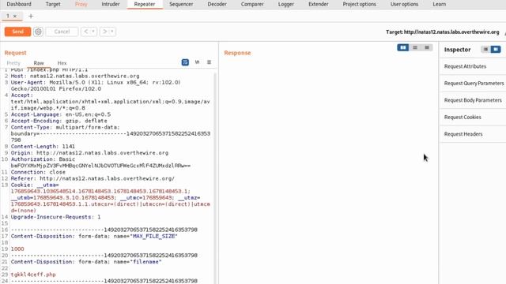This screenshot has height=284, width=506.
Task: Select side-by-side request/response layout
Action: [x=403, y=47]
